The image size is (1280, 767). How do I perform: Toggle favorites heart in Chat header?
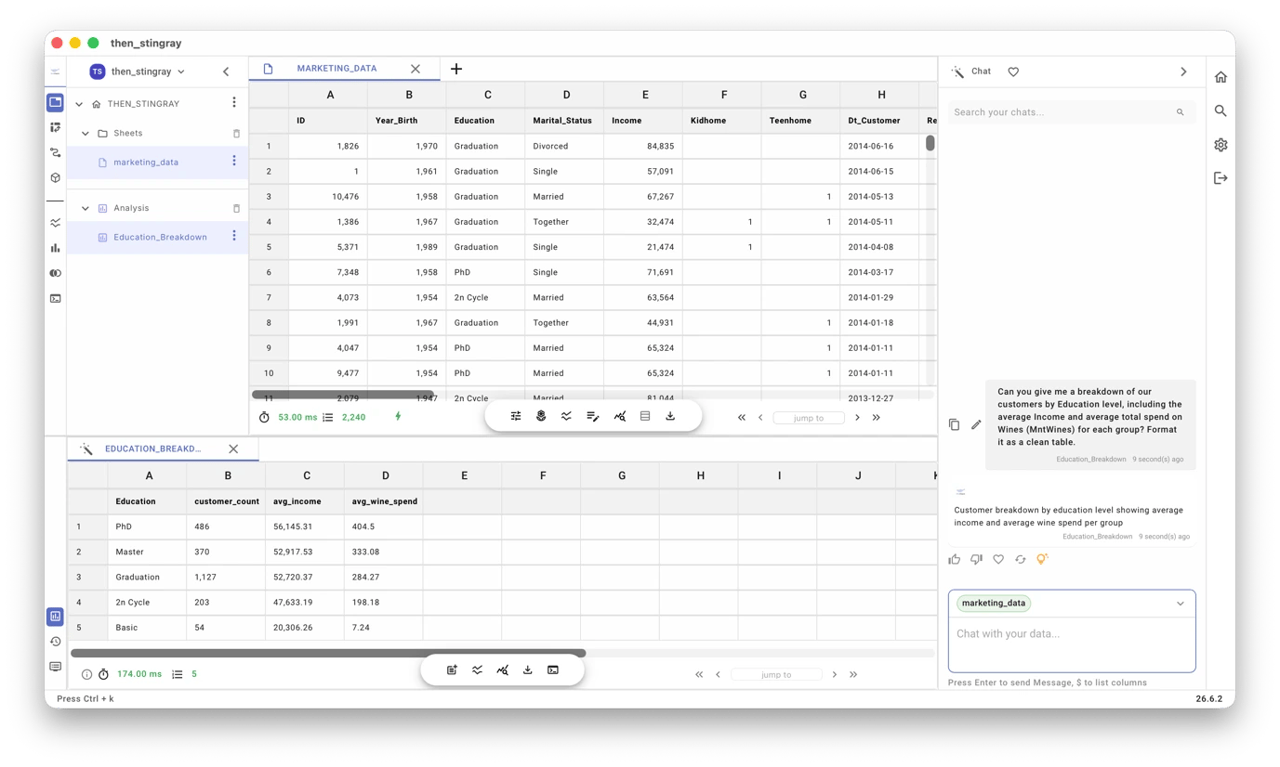[1013, 71]
